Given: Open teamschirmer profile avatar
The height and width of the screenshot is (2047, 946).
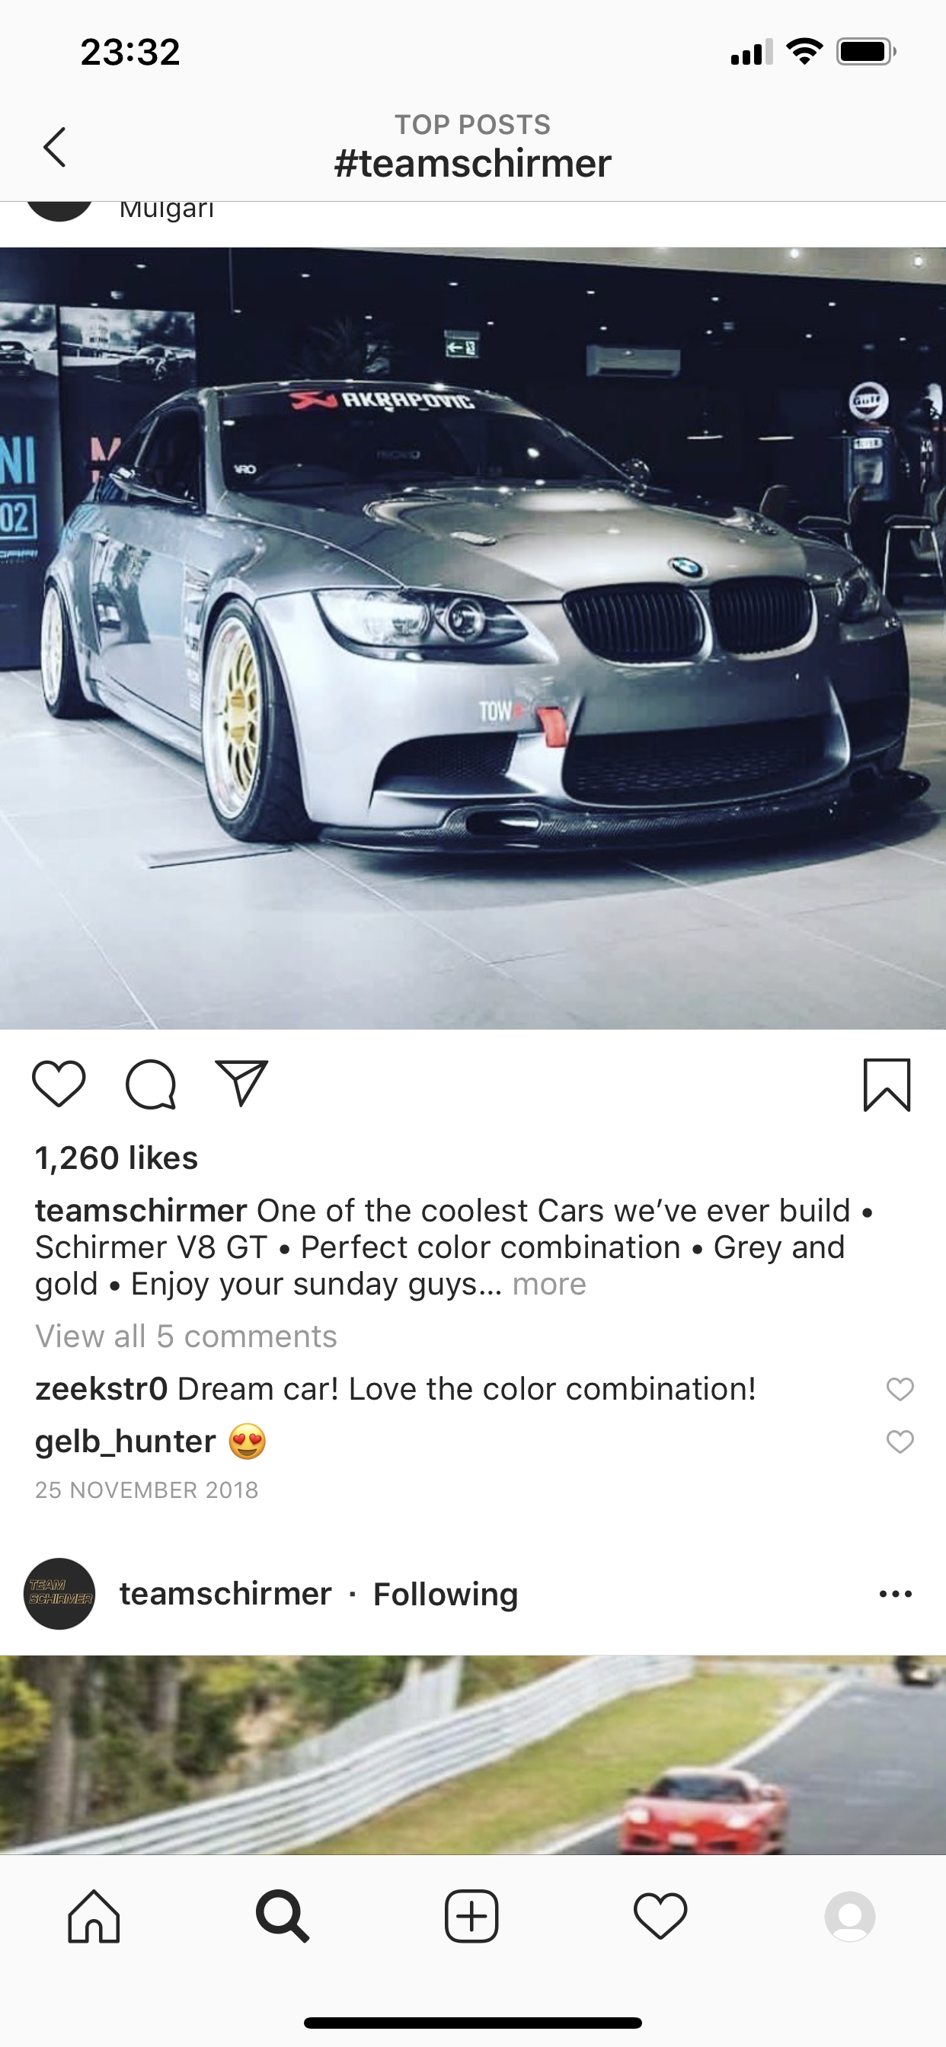Looking at the screenshot, I should (59, 1594).
